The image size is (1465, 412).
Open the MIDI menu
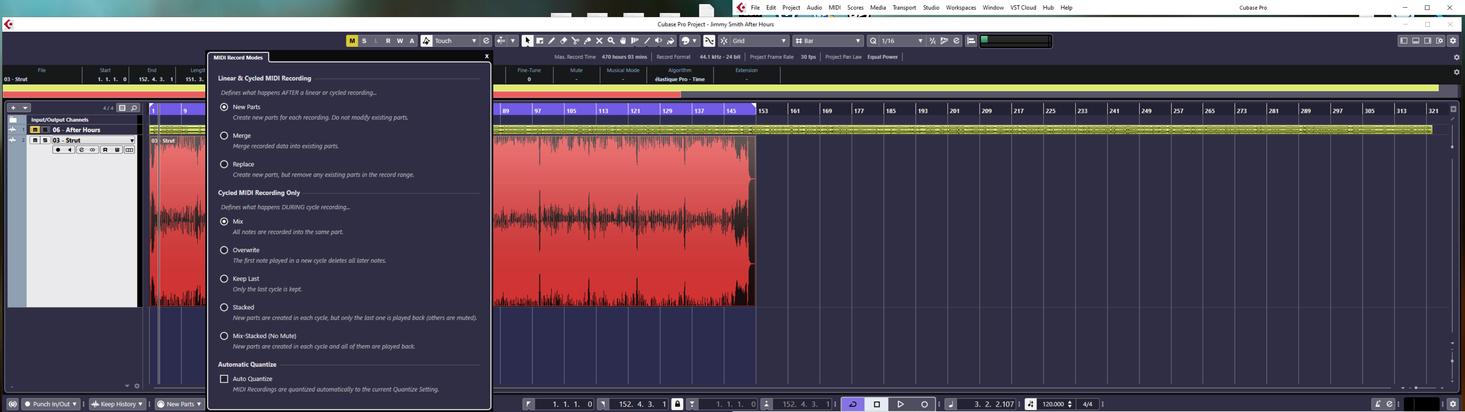(834, 7)
